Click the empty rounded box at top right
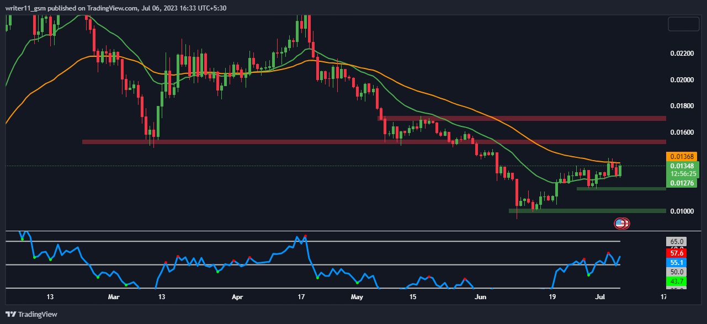 coord(683,24)
